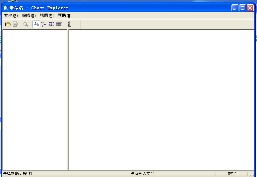
Task: Open the 文件(F) menu
Action: pyautogui.click(x=11, y=16)
